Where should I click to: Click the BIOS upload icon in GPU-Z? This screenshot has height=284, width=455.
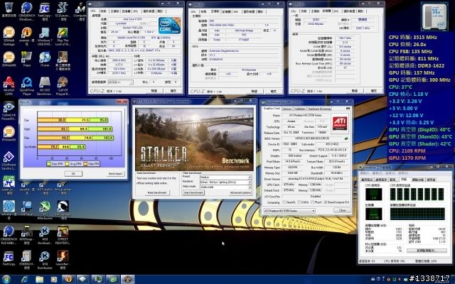(x=346, y=138)
